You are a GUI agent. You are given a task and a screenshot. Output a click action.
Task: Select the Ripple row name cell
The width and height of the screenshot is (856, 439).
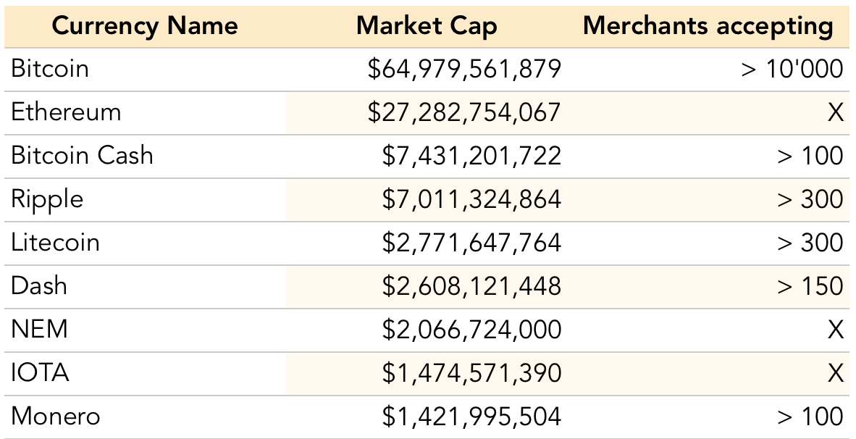coord(47,199)
